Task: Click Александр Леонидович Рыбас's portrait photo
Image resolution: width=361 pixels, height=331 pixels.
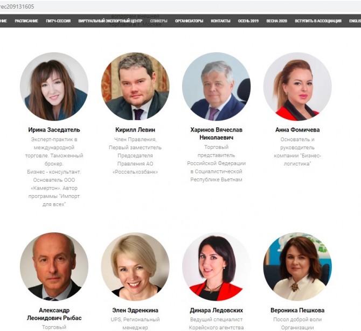Action: tap(54, 267)
